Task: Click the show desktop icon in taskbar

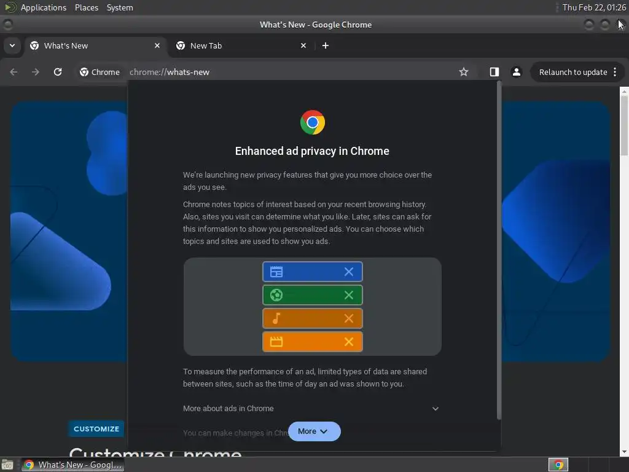Action: pos(7,465)
